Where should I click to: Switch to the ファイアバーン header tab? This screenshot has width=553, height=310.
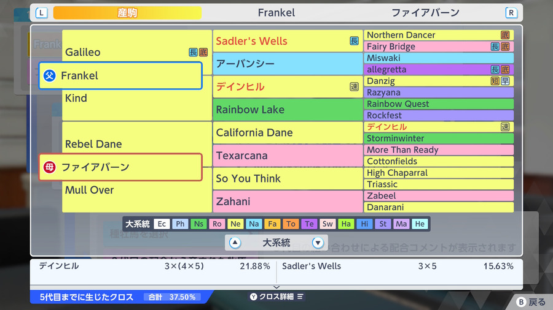point(425,13)
